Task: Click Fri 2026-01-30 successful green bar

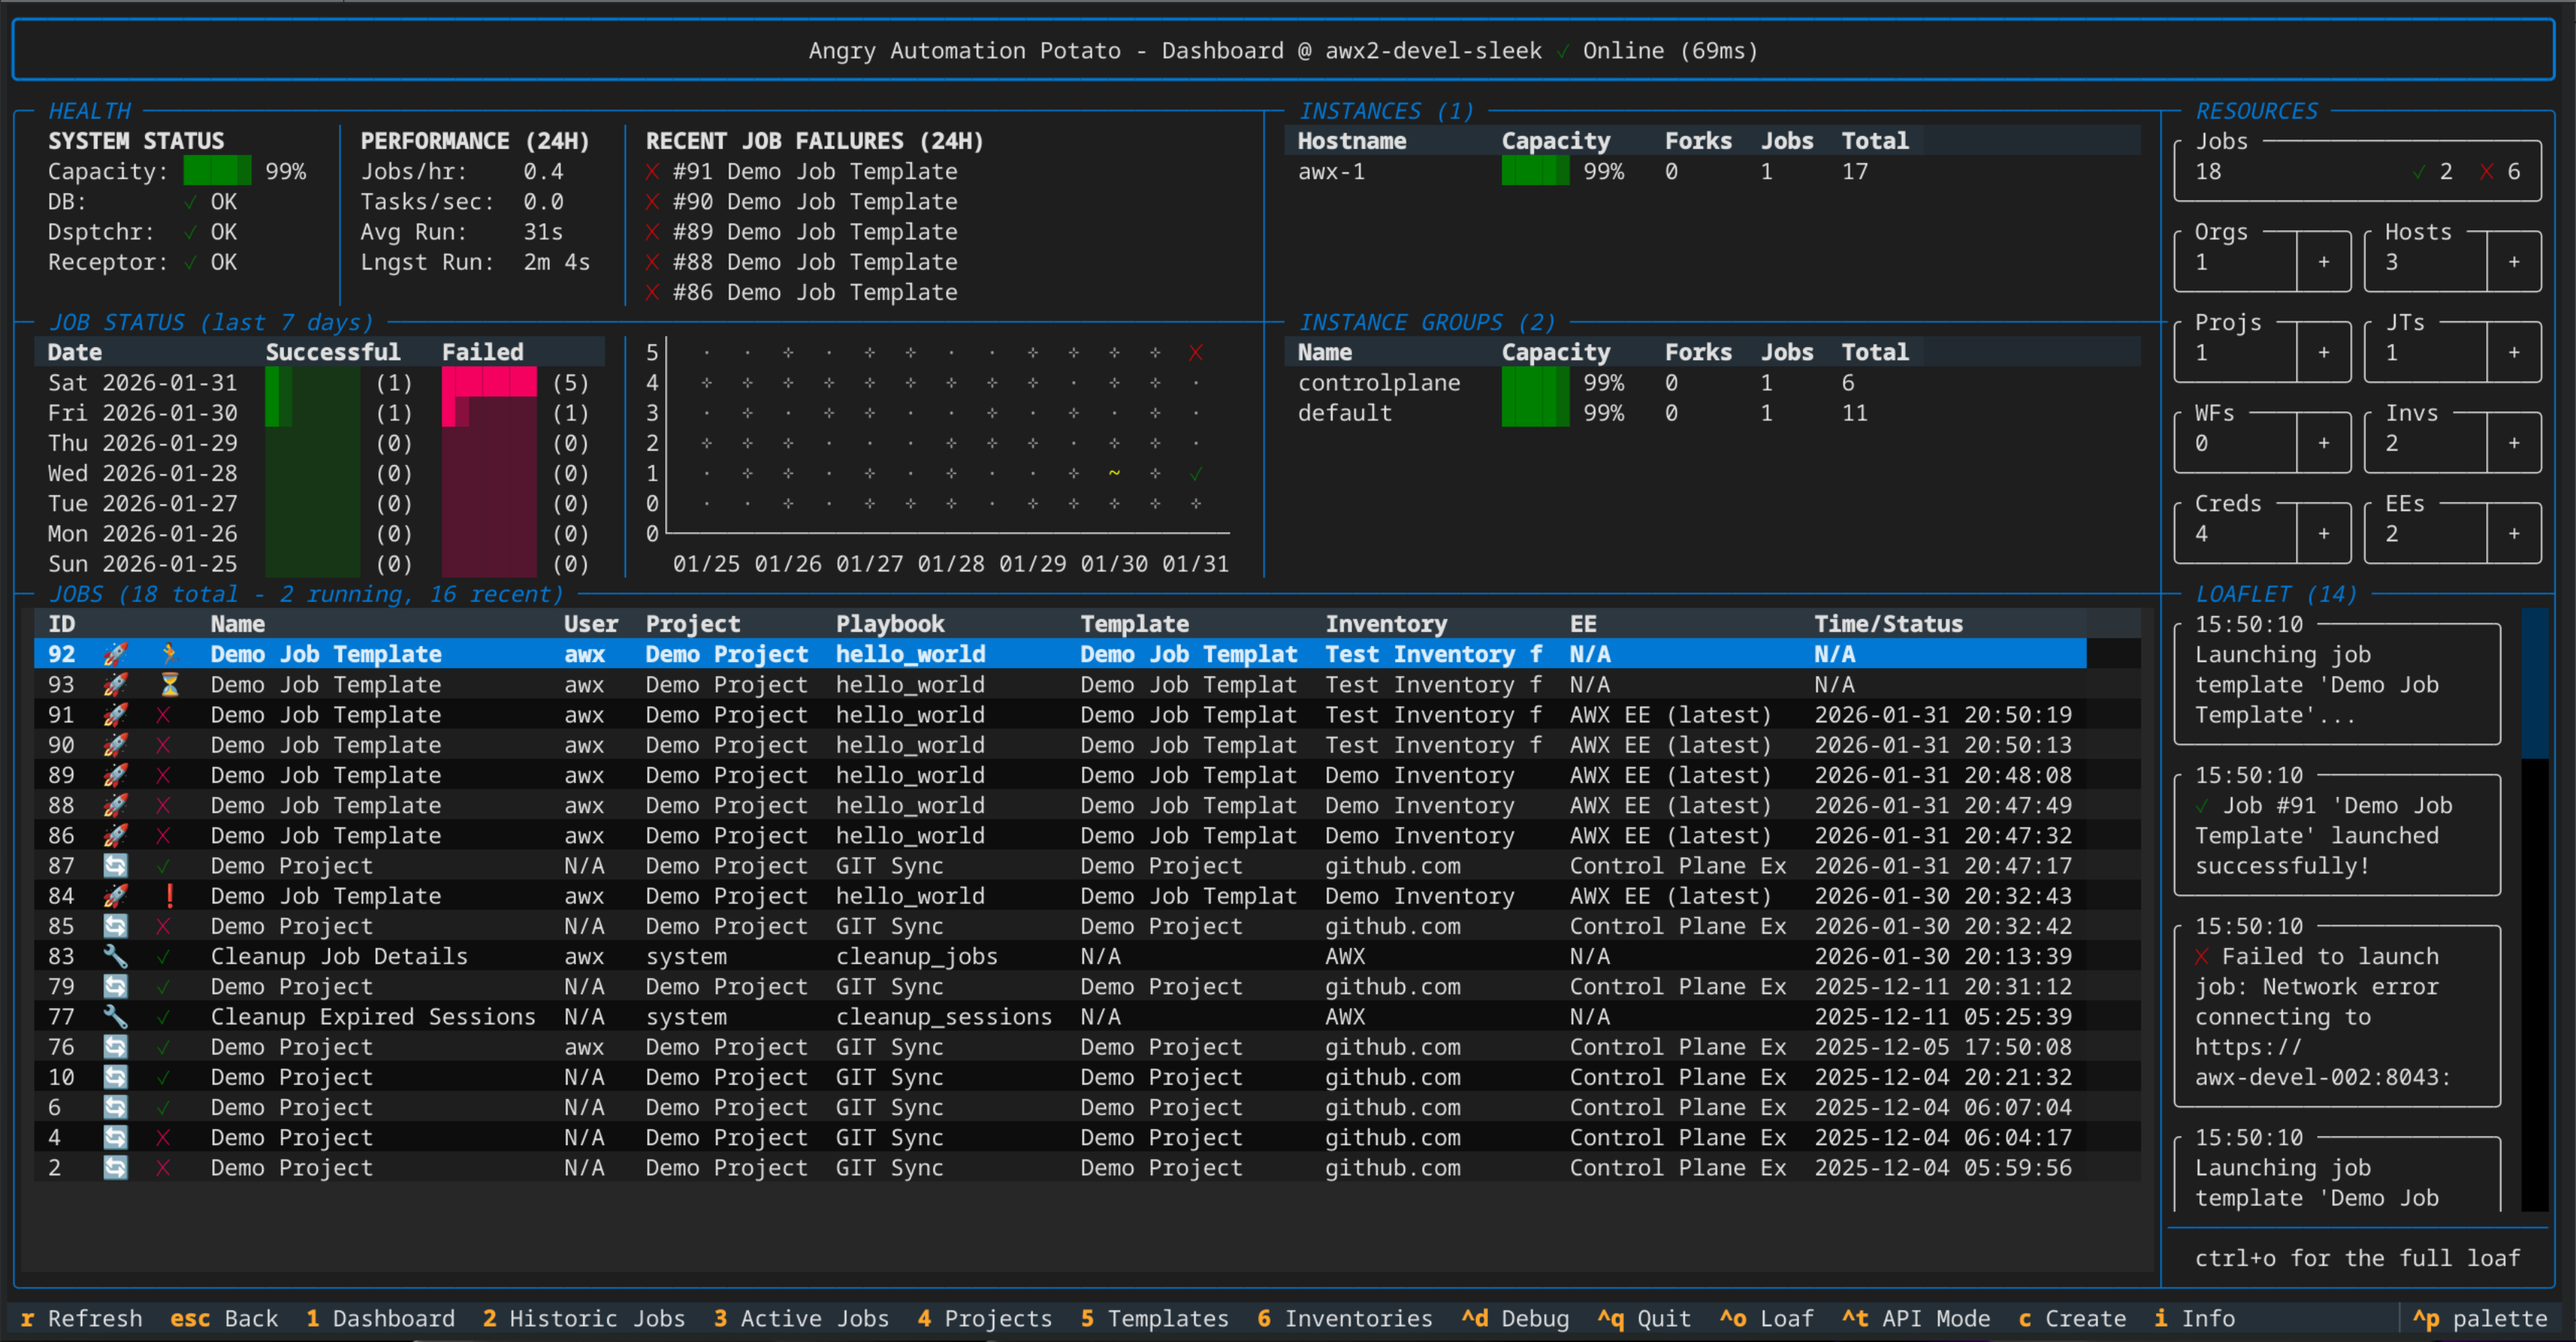Action: (x=312, y=413)
